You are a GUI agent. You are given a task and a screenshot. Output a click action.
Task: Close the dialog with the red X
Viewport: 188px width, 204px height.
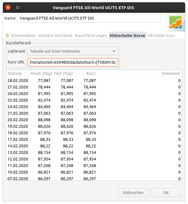coord(8,7)
